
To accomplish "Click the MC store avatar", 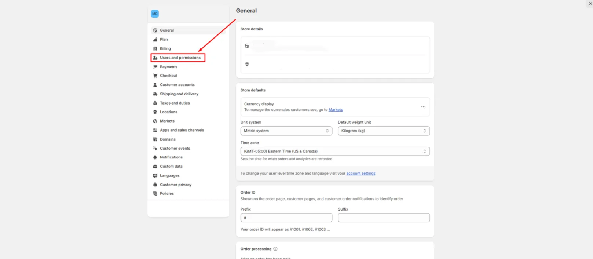I will point(155,14).
